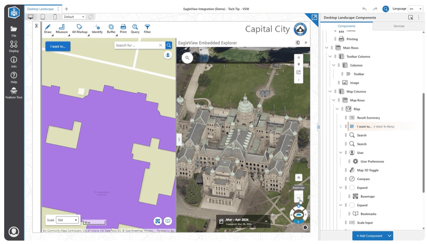Click the I want to... button
Screen dimensions: 427x244
tap(58, 47)
